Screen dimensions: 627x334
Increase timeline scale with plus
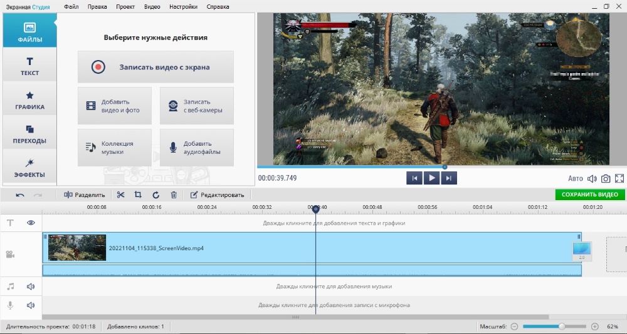click(x=594, y=326)
